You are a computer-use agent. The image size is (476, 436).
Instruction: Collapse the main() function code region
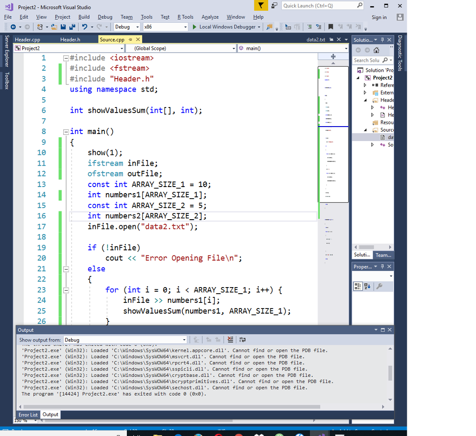pos(66,131)
